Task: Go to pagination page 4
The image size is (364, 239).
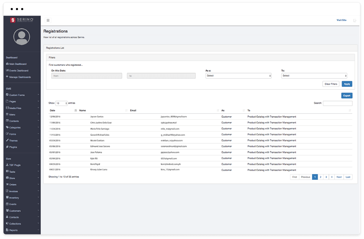Action: pyautogui.click(x=332, y=177)
